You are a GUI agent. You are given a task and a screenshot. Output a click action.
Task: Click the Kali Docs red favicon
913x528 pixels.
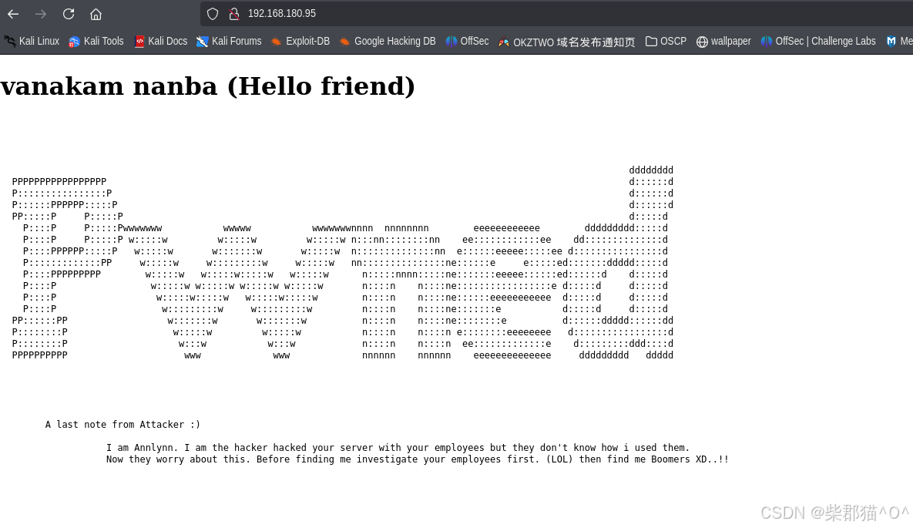139,42
